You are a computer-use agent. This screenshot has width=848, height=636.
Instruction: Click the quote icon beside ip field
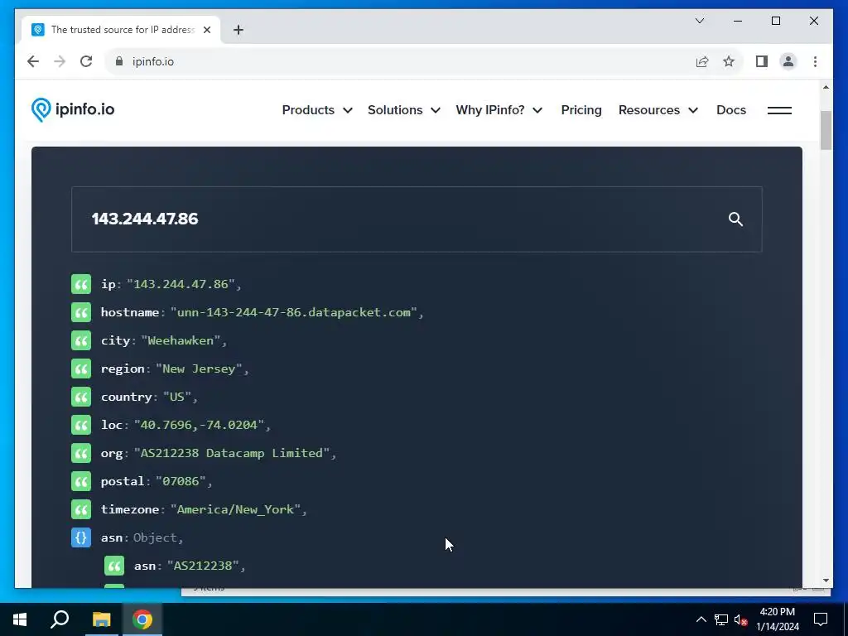pos(81,284)
